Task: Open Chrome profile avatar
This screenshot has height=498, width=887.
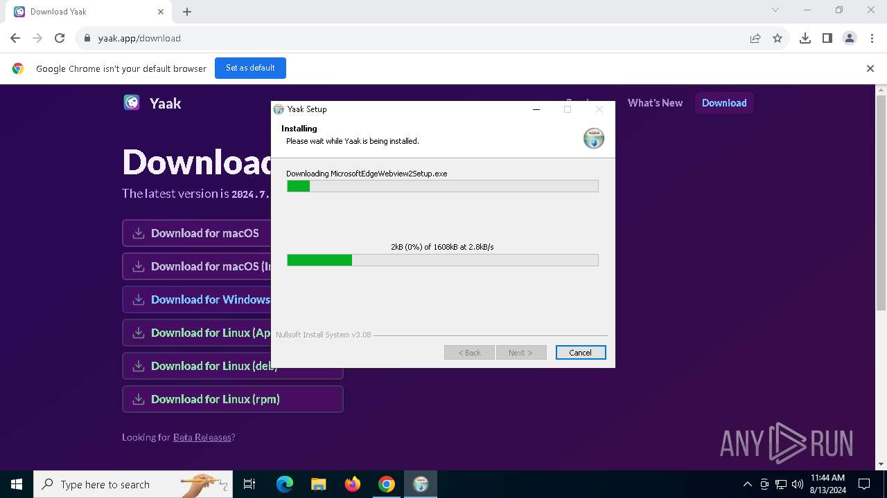Action: (x=850, y=38)
